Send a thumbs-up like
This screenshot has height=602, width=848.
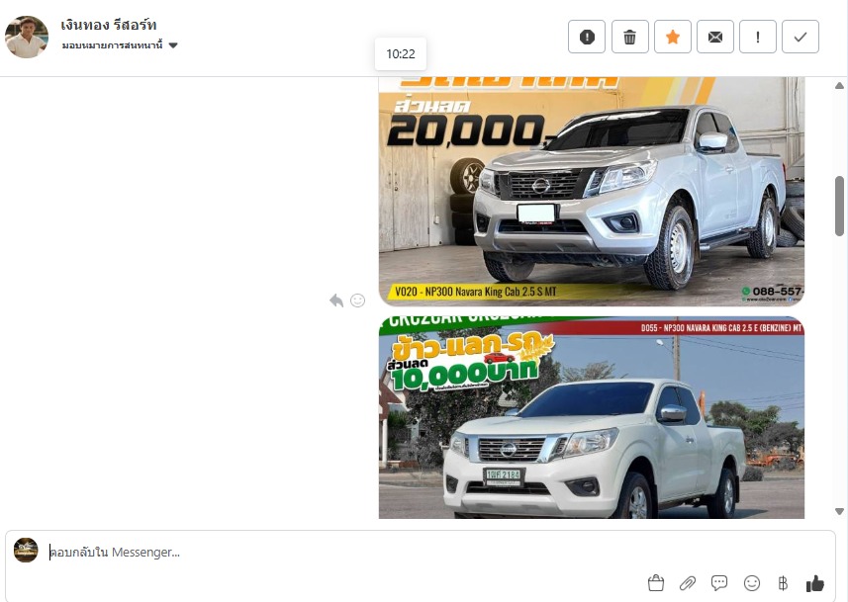(x=815, y=583)
